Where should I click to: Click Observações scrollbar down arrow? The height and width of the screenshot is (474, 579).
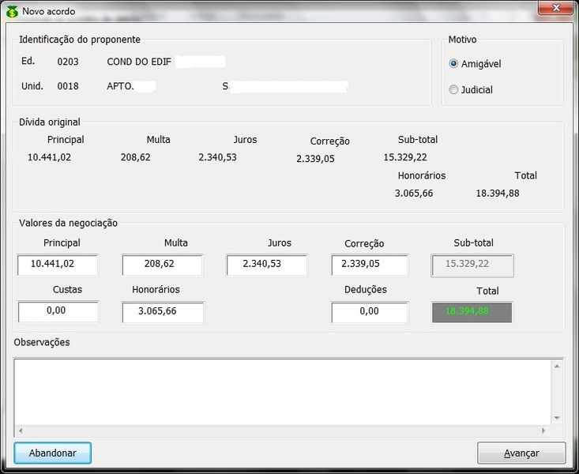(557, 418)
